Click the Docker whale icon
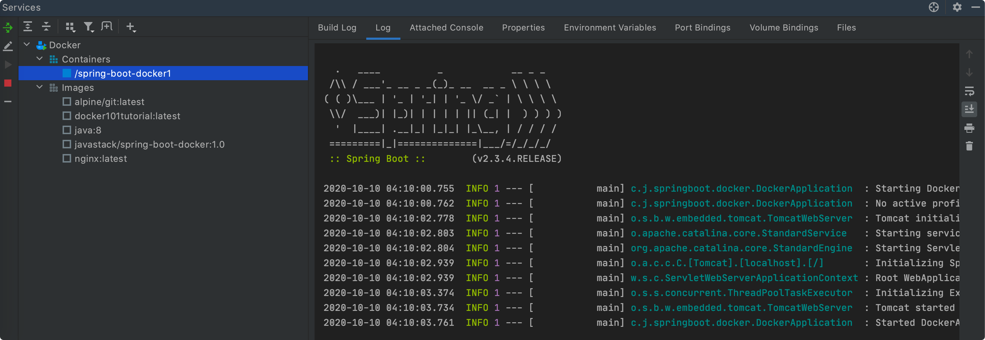Screen dimensions: 985x340 point(41,45)
